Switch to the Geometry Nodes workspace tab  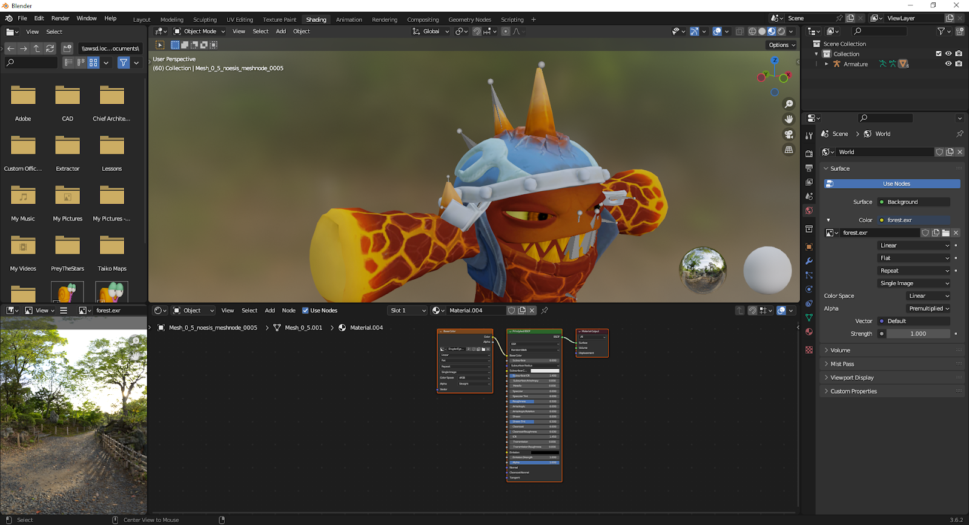470,19
